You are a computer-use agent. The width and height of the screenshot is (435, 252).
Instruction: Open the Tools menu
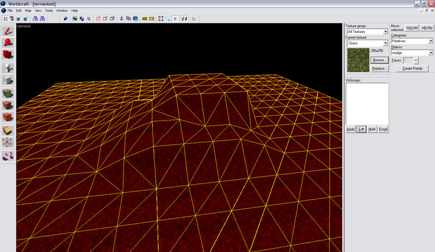[x=49, y=10]
